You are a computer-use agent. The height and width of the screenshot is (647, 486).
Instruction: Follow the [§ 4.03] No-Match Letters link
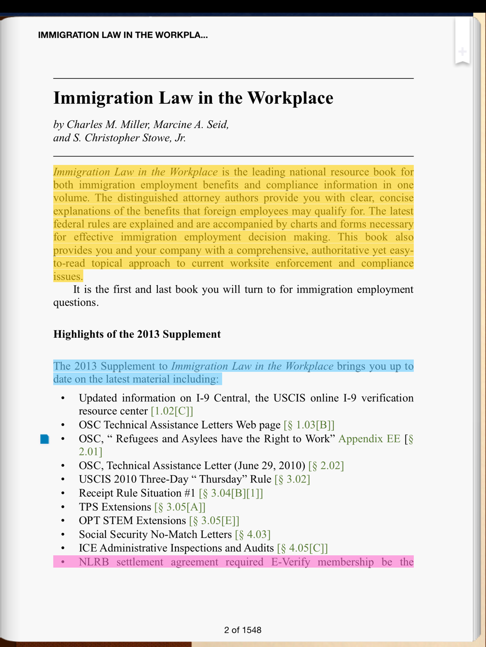[x=253, y=534]
